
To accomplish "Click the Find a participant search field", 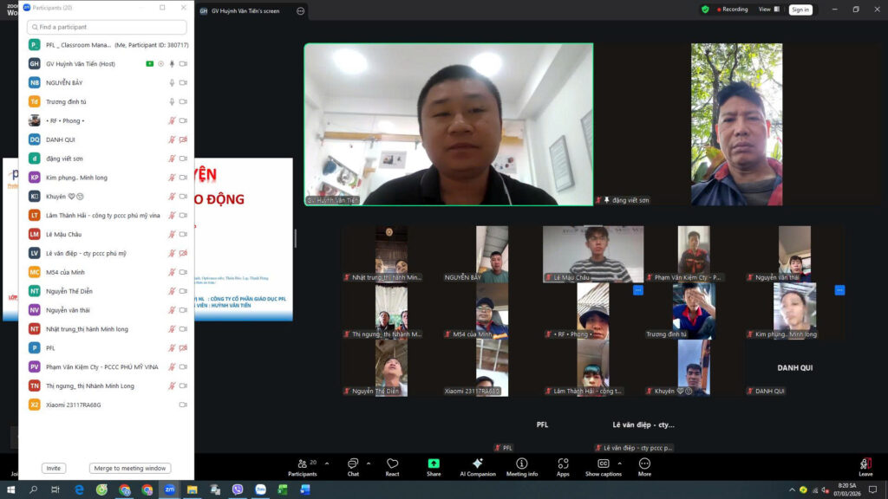I will (x=107, y=28).
